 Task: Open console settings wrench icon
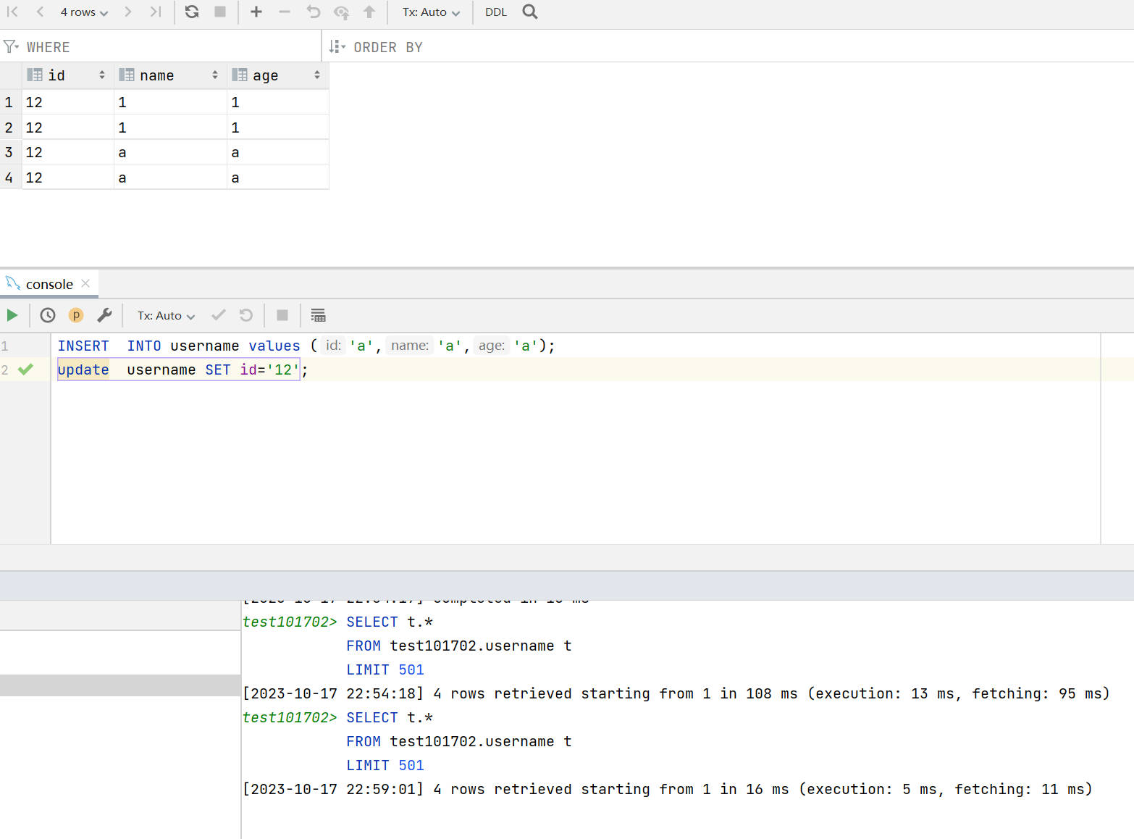[104, 315]
